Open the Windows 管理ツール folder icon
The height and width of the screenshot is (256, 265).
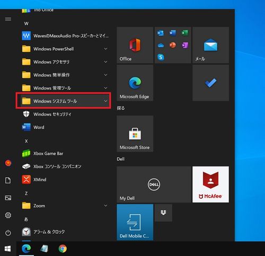pyautogui.click(x=26, y=88)
